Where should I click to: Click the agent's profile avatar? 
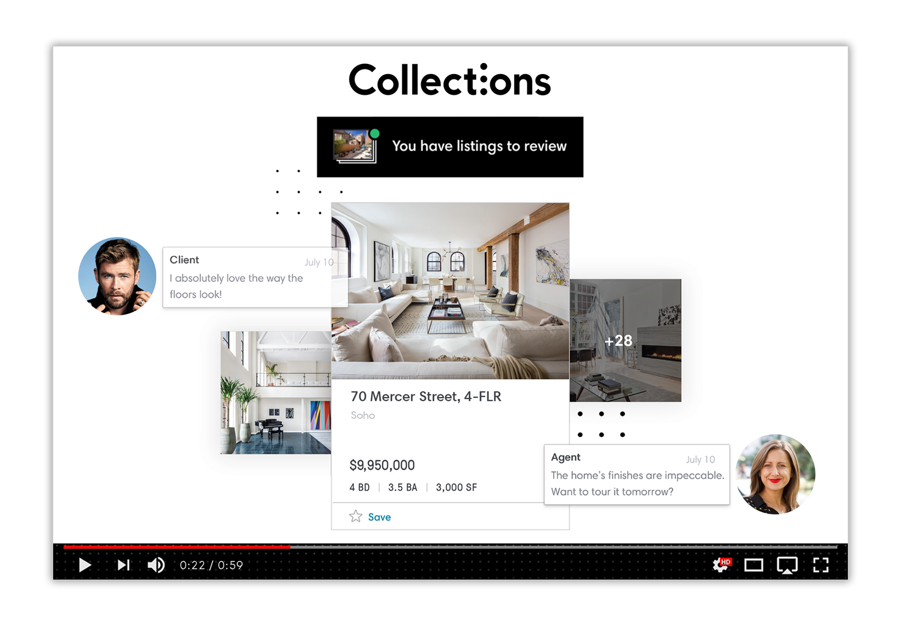[775, 474]
